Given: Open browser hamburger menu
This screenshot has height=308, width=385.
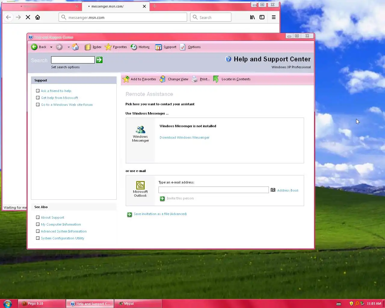Looking at the screenshot, I should point(274,17).
